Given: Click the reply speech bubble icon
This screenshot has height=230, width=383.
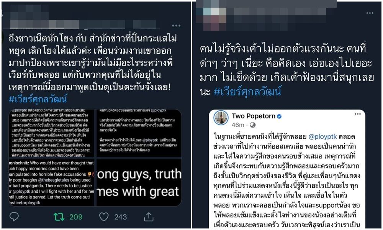Looking at the screenshot, I should point(14,216).
